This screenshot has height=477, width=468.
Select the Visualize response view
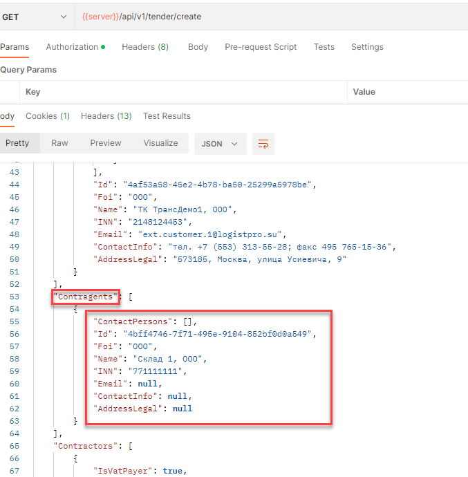click(x=160, y=143)
